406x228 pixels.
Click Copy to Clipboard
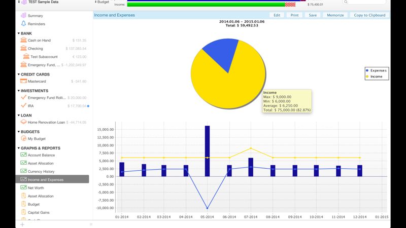click(369, 15)
